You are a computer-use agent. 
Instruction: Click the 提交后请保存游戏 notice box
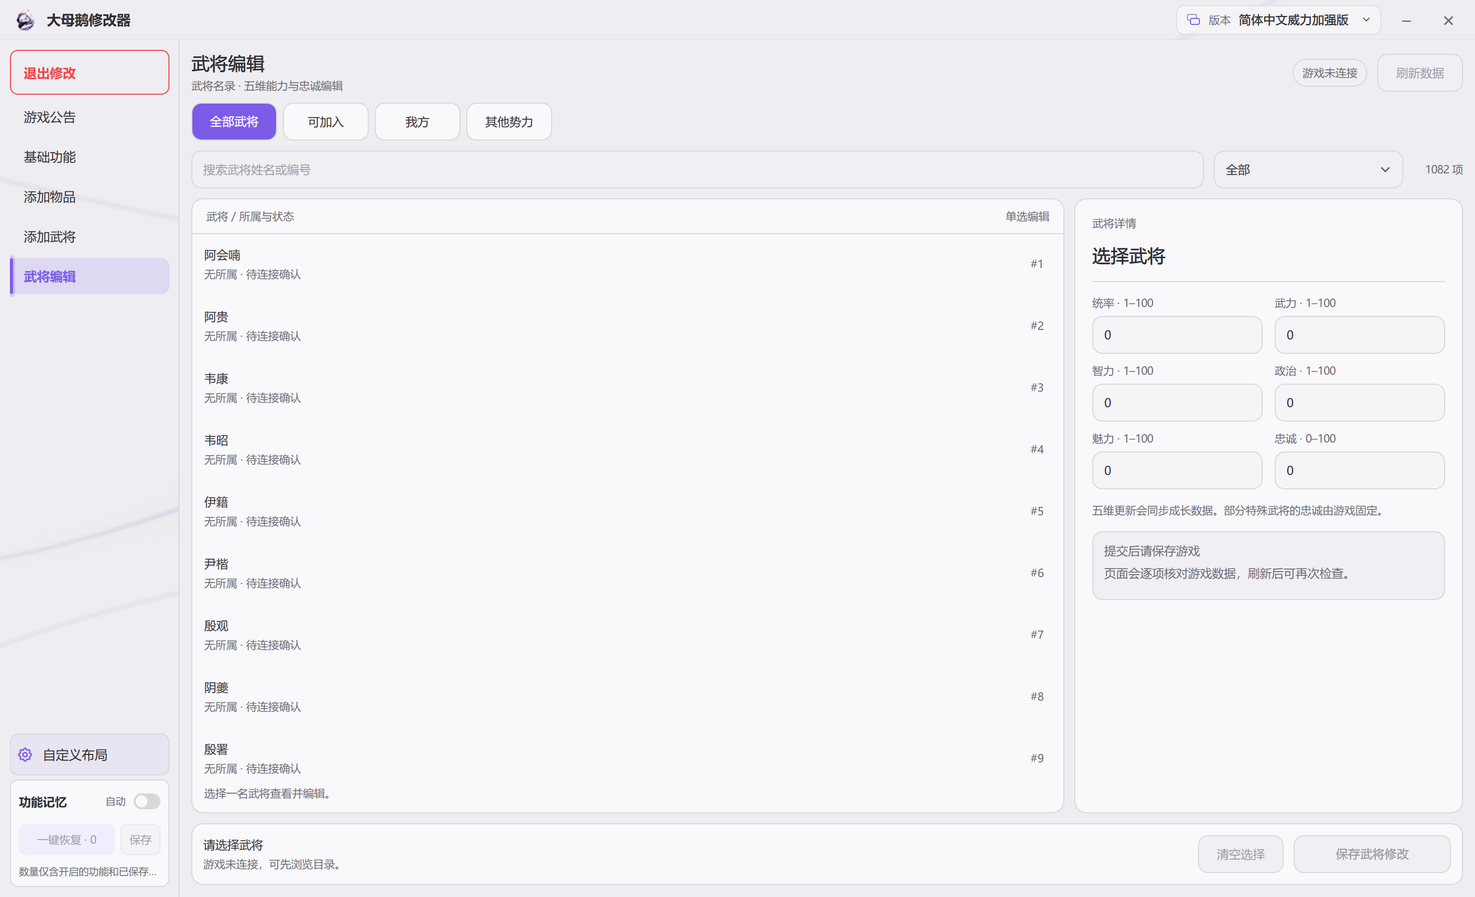click(x=1268, y=565)
